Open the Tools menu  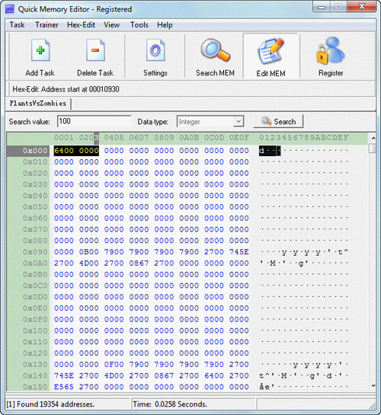(x=139, y=25)
